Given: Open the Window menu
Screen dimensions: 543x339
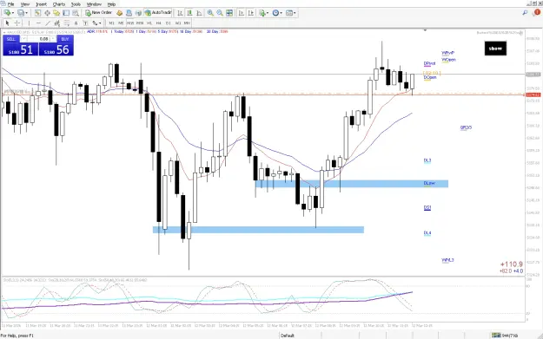Looking at the screenshot, I should 94,4.
